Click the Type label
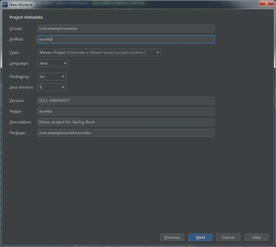Image resolution: width=276 pixels, height=247 pixels. pos(15,52)
